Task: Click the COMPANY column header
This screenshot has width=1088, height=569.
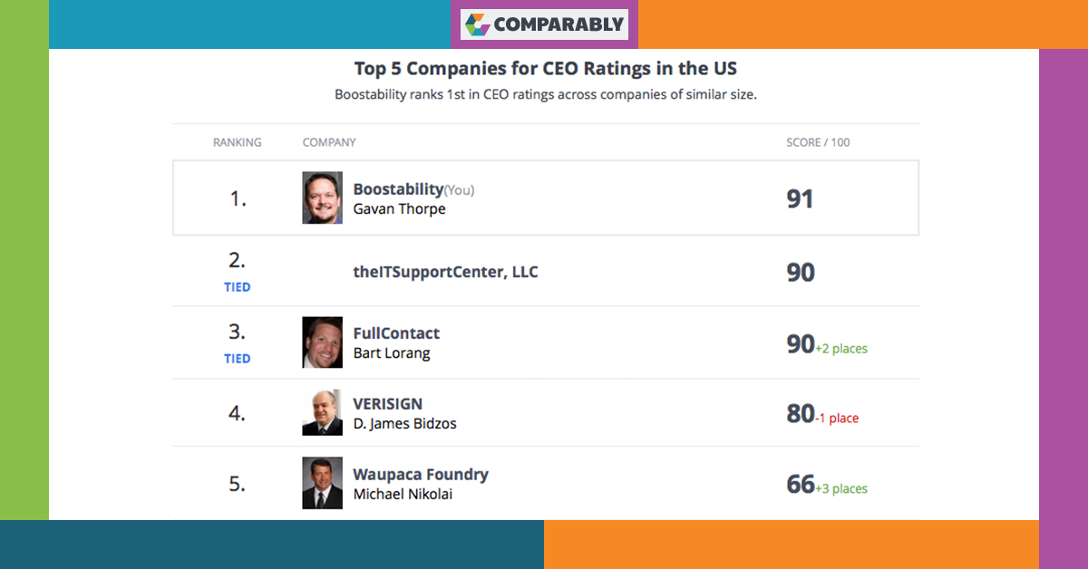Action: tap(329, 142)
